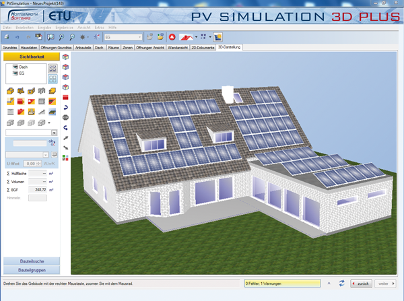Switch to the Öffnungen Grundriss tab

[x=56, y=48]
